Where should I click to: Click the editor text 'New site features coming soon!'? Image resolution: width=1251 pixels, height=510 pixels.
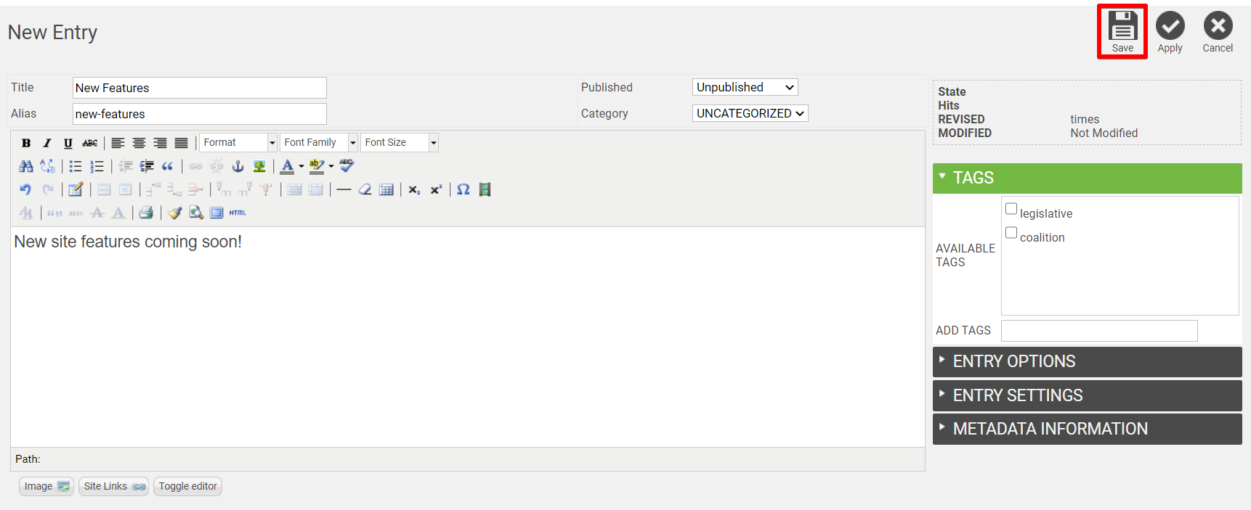tap(128, 242)
